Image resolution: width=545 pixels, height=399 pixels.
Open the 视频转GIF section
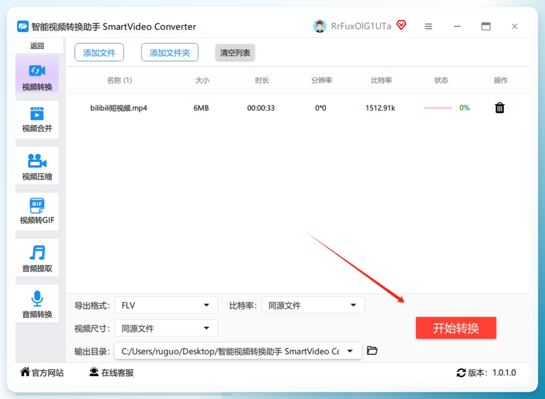(37, 212)
